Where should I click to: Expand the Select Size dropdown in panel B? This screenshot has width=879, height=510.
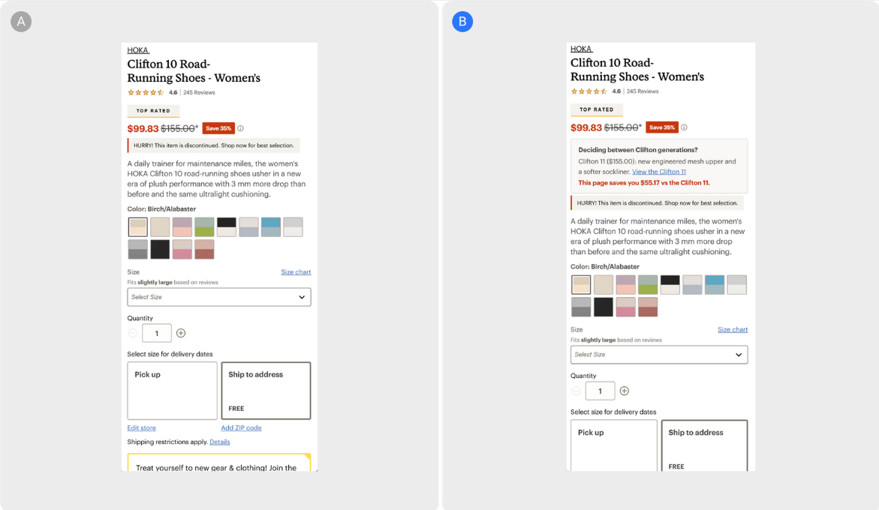pos(659,355)
